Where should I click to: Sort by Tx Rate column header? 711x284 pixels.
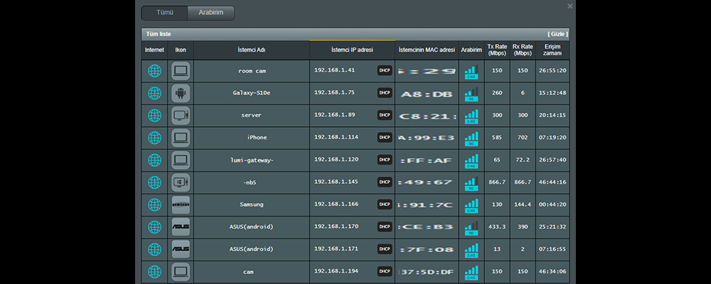pyautogui.click(x=497, y=50)
